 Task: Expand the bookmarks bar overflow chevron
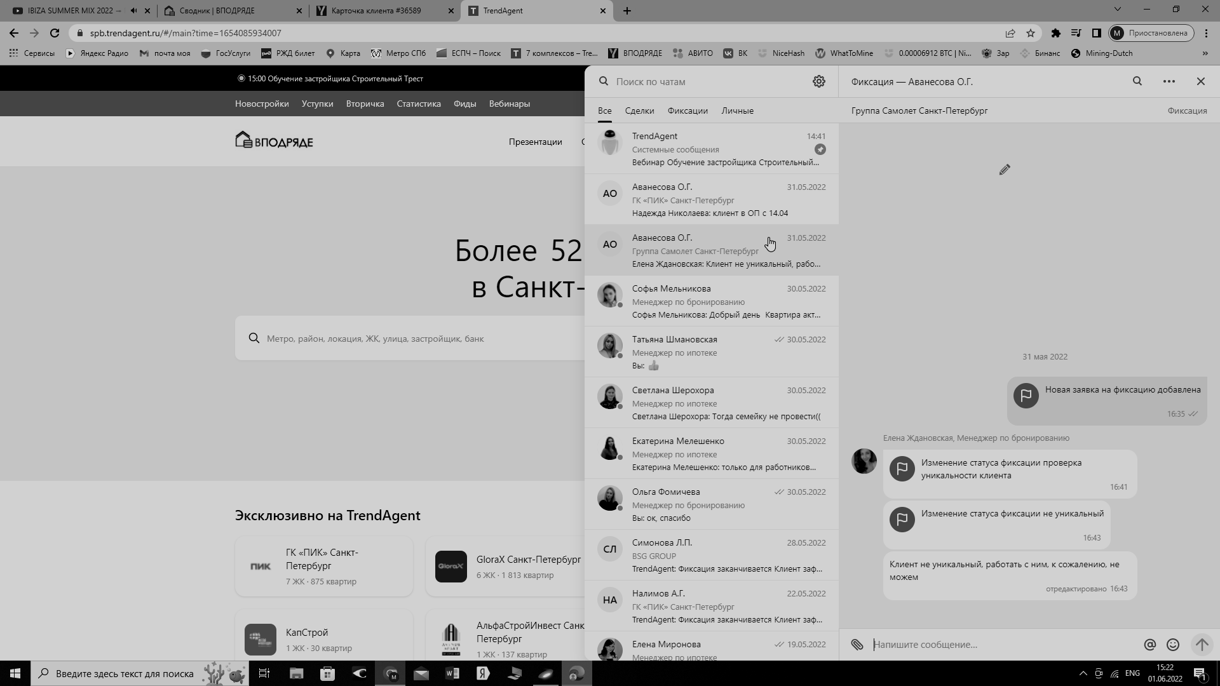pos(1205,53)
